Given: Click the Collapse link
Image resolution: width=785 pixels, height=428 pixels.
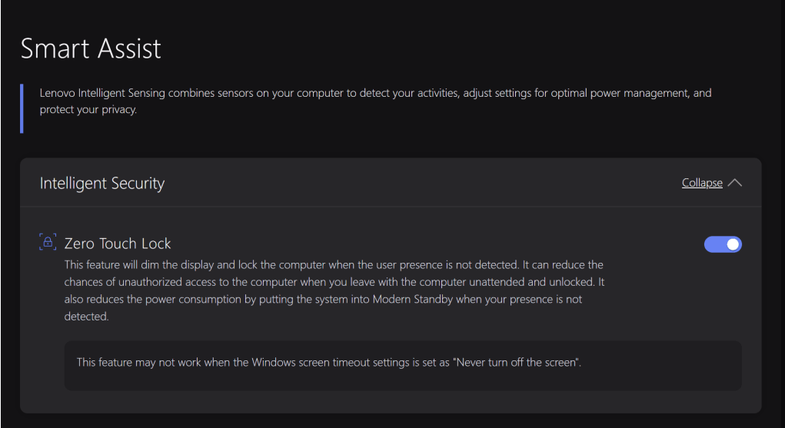Looking at the screenshot, I should click(x=702, y=183).
